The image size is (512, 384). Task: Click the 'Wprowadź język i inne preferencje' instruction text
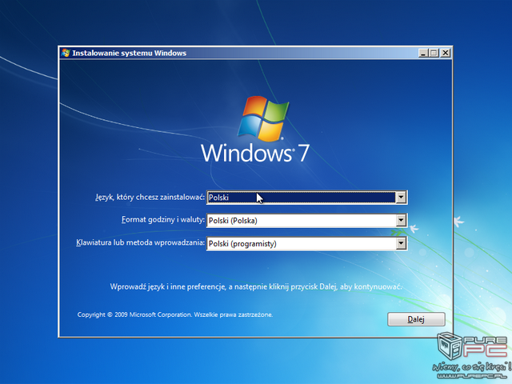pos(256,286)
